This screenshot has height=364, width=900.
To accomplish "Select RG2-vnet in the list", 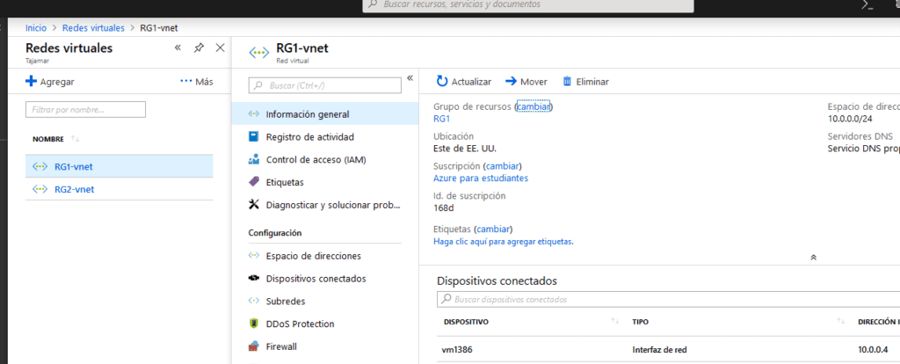I will coord(120,189).
